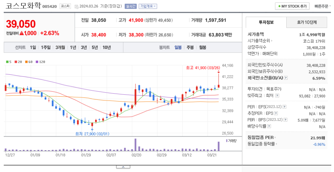Collapse the chart with the bottom arrow handle
The image size is (334, 172).
(123, 167)
